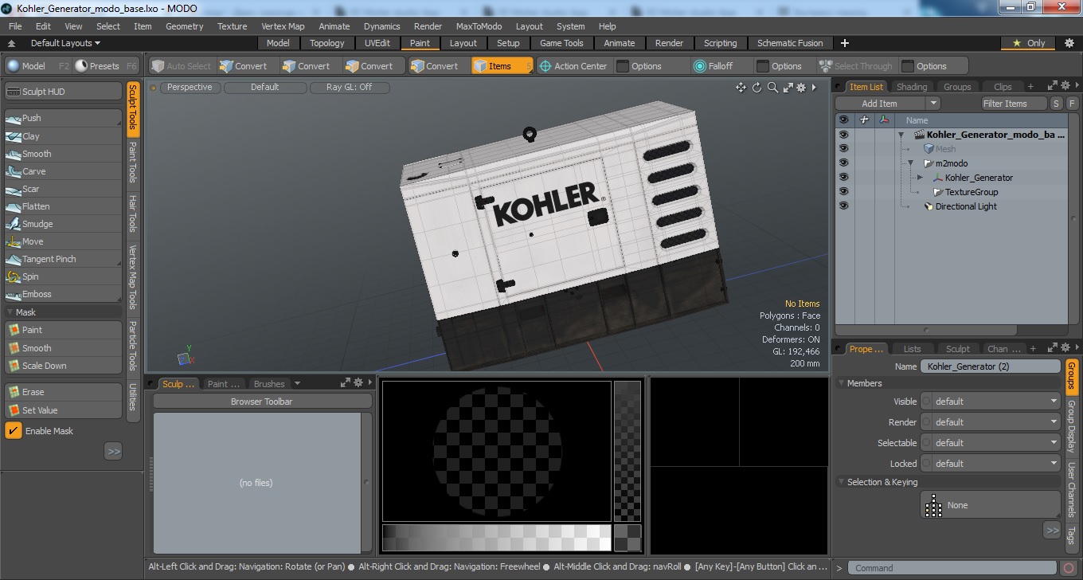The height and width of the screenshot is (580, 1083).
Task: Open the viewport settings gear
Action: 801,88
